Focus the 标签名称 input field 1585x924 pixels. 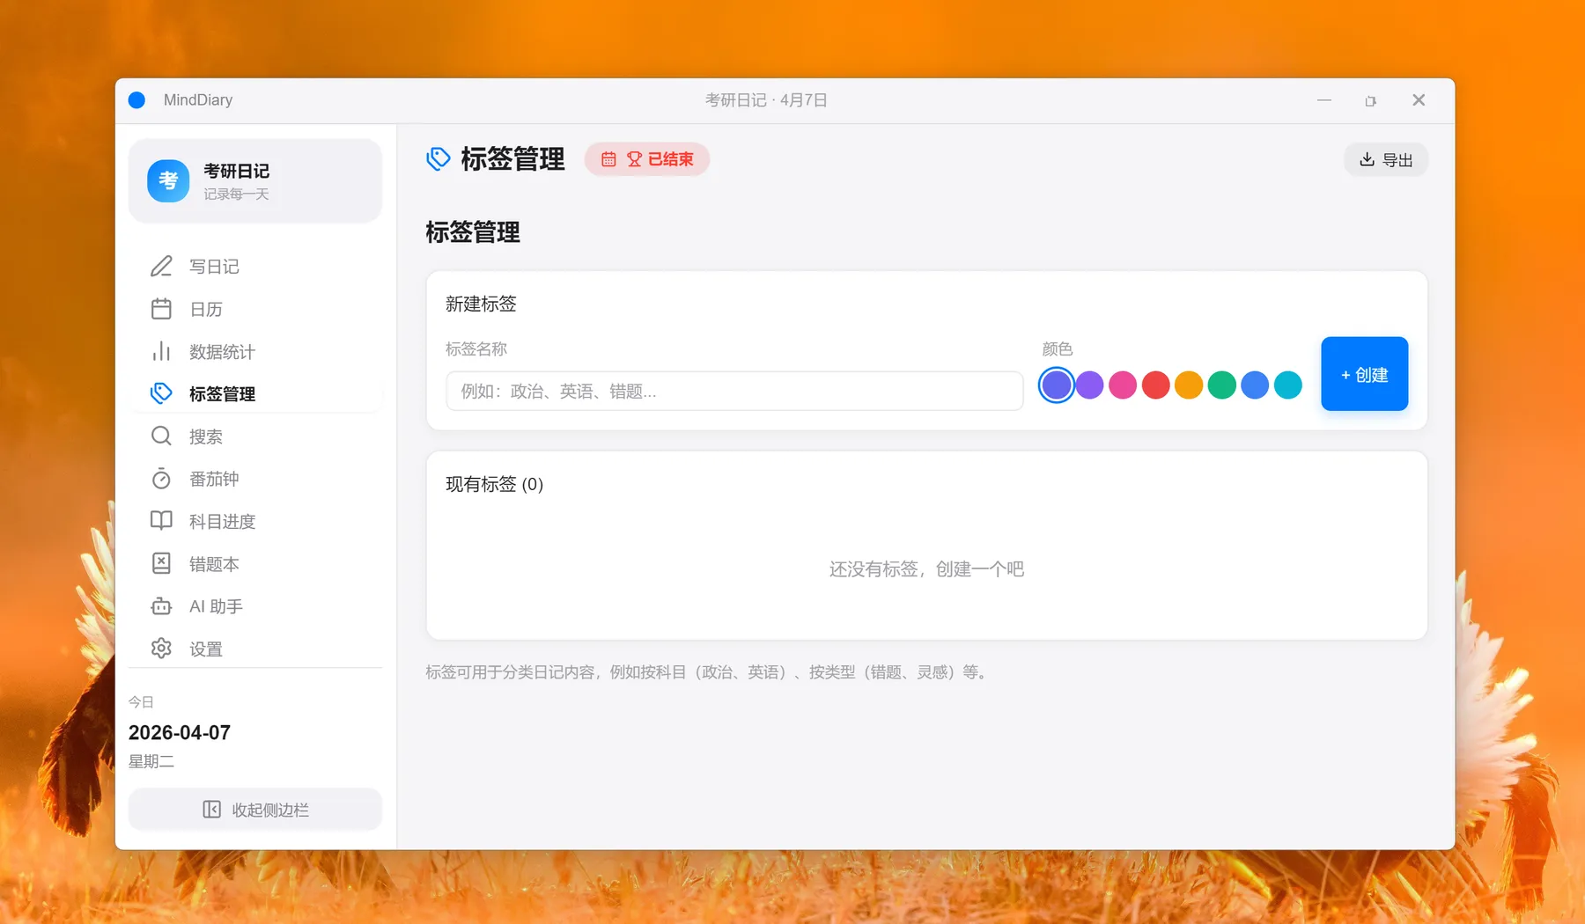734,391
